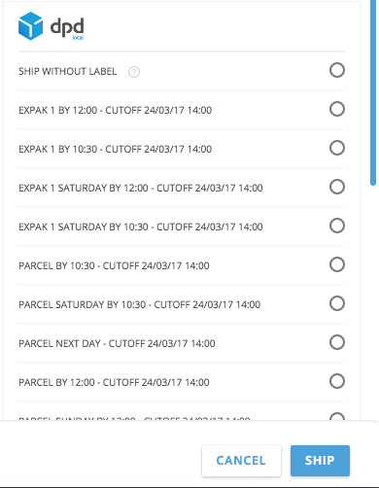Choose Parcel by 10:30 radio button

pyautogui.click(x=337, y=264)
